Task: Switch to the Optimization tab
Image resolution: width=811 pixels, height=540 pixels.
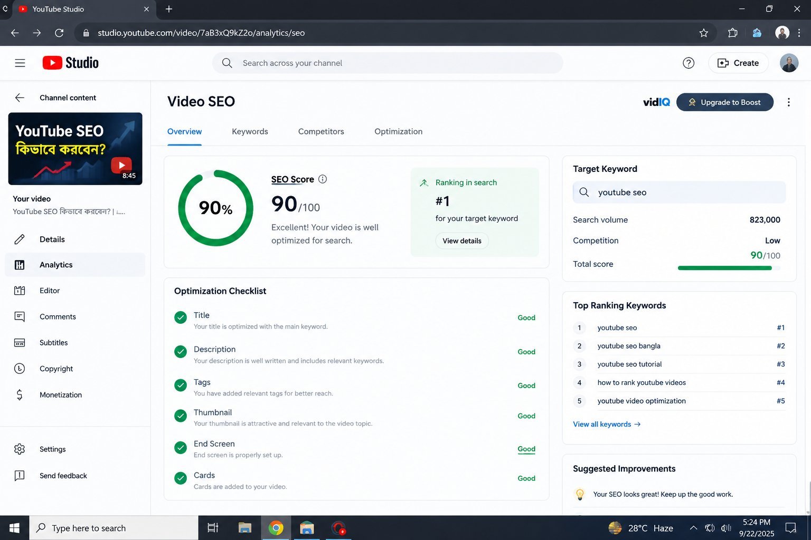Action: coord(398,132)
